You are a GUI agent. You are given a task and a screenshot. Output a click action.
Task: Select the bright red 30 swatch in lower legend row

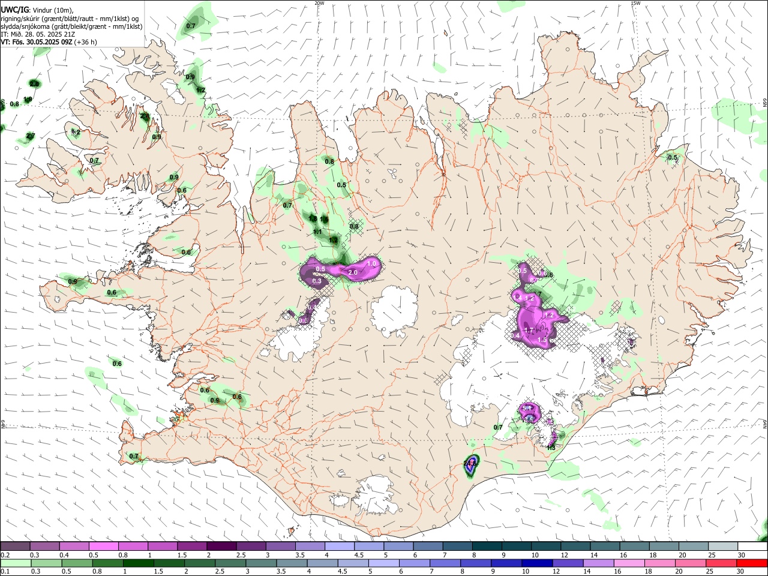(x=752, y=563)
